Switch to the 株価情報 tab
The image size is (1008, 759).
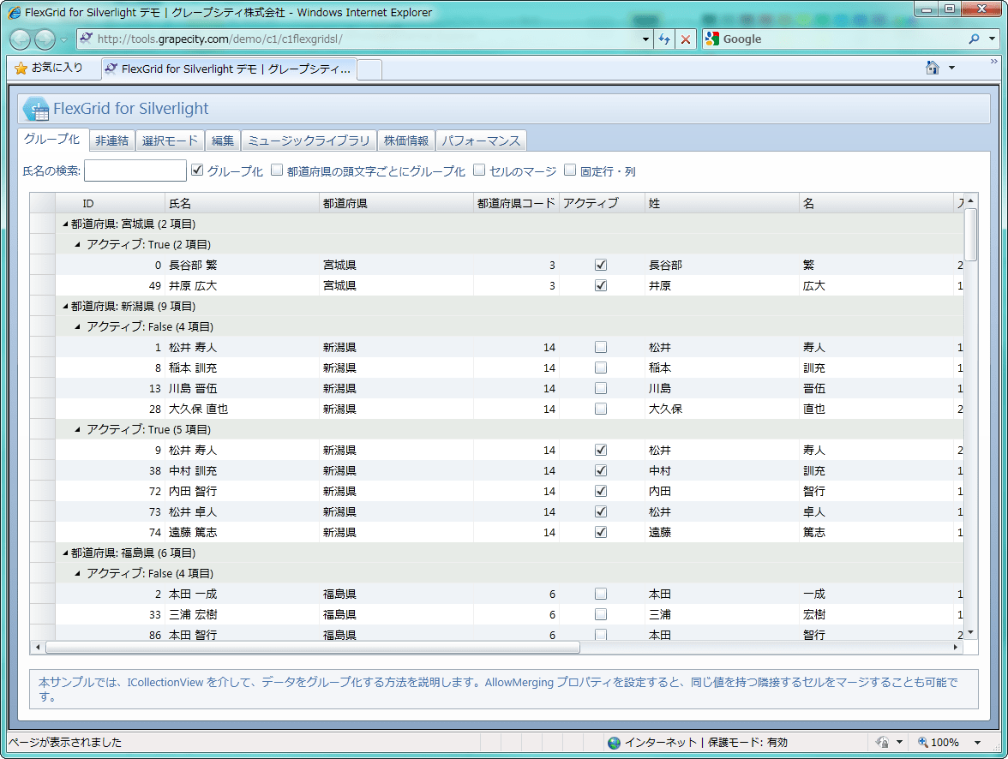[407, 140]
